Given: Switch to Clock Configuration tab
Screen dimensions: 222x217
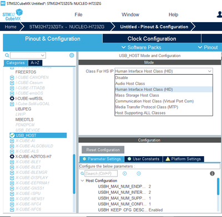Looking at the screenshot, I should click(152, 39).
